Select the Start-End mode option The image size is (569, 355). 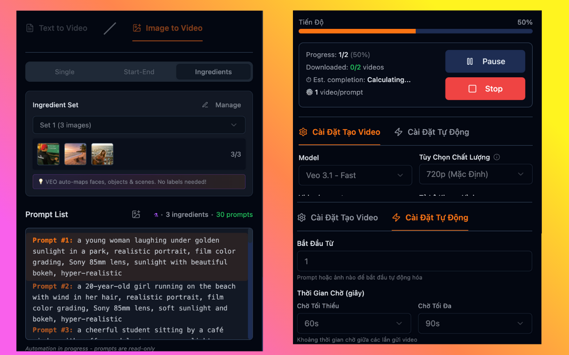(139, 72)
